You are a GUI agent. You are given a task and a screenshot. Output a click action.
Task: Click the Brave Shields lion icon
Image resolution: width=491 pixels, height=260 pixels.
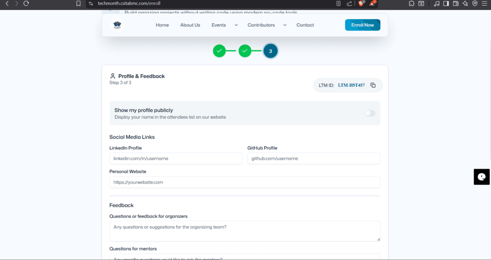pos(361,3)
